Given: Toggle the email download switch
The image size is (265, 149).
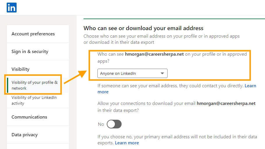Looking at the screenshot, I should pyautogui.click(x=114, y=124).
